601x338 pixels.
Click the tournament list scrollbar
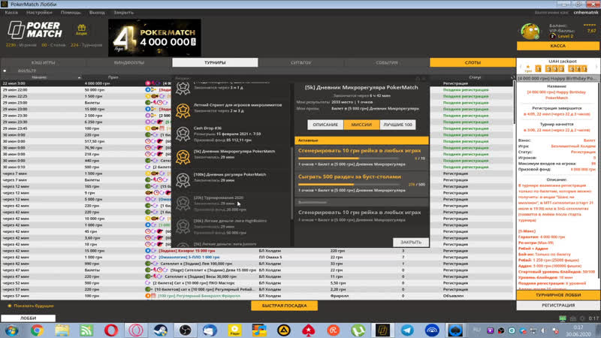[514, 102]
